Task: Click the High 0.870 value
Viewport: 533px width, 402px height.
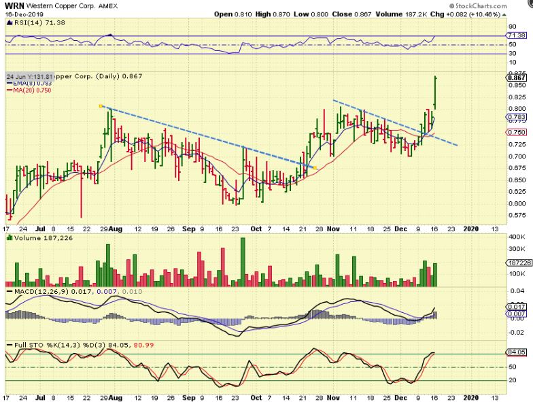Action: point(273,14)
